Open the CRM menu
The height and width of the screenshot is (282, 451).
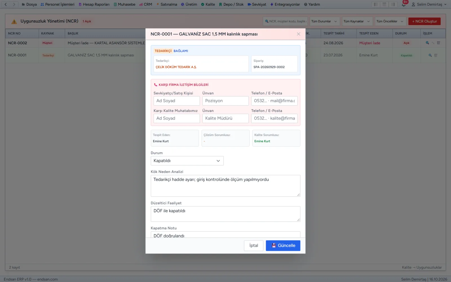click(x=145, y=4)
